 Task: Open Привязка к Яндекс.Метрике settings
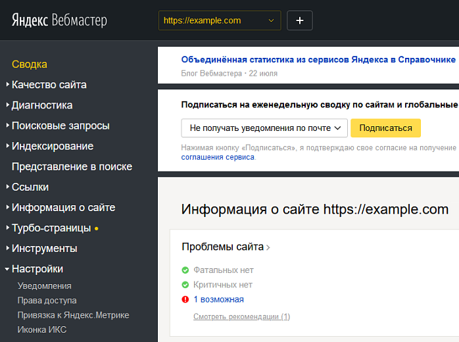click(73, 315)
